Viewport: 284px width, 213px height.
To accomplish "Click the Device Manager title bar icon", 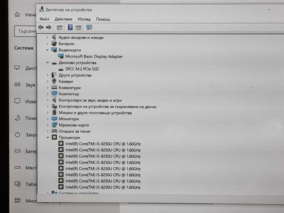I will (41, 9).
